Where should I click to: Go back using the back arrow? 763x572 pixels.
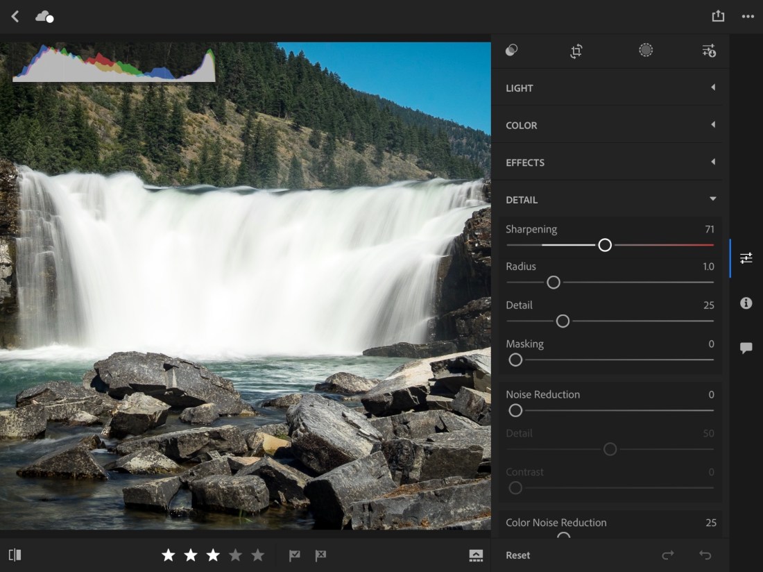tap(15, 16)
